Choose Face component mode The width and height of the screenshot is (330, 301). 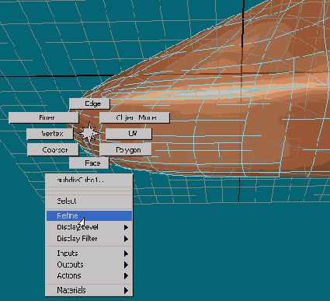click(x=89, y=163)
